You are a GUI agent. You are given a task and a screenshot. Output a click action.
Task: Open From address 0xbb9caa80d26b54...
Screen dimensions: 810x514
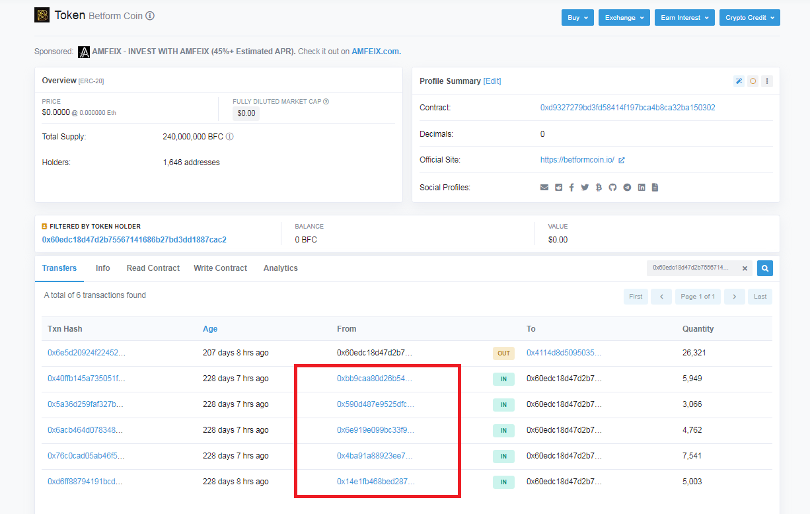(x=375, y=379)
